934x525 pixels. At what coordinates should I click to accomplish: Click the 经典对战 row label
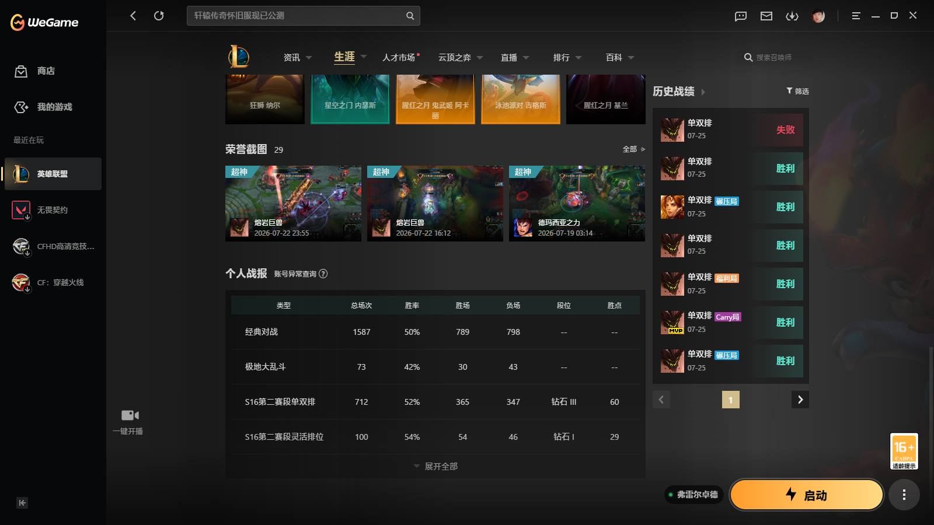point(262,332)
